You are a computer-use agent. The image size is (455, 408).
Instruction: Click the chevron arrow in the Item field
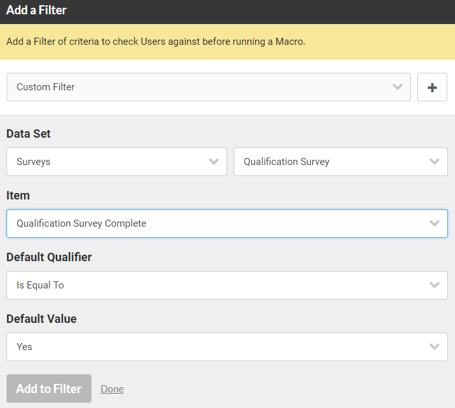pos(434,223)
